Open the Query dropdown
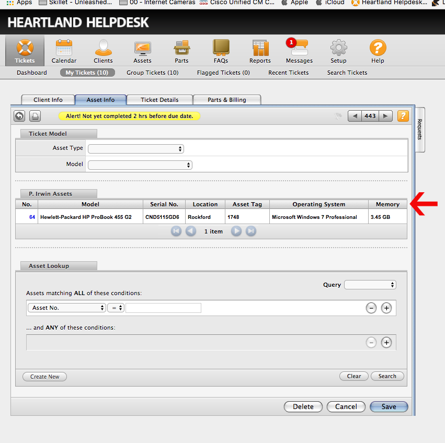Image resolution: width=445 pixels, height=443 pixels. [370, 285]
